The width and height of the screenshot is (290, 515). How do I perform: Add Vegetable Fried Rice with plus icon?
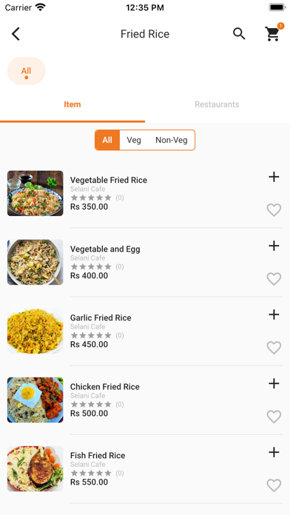click(274, 177)
